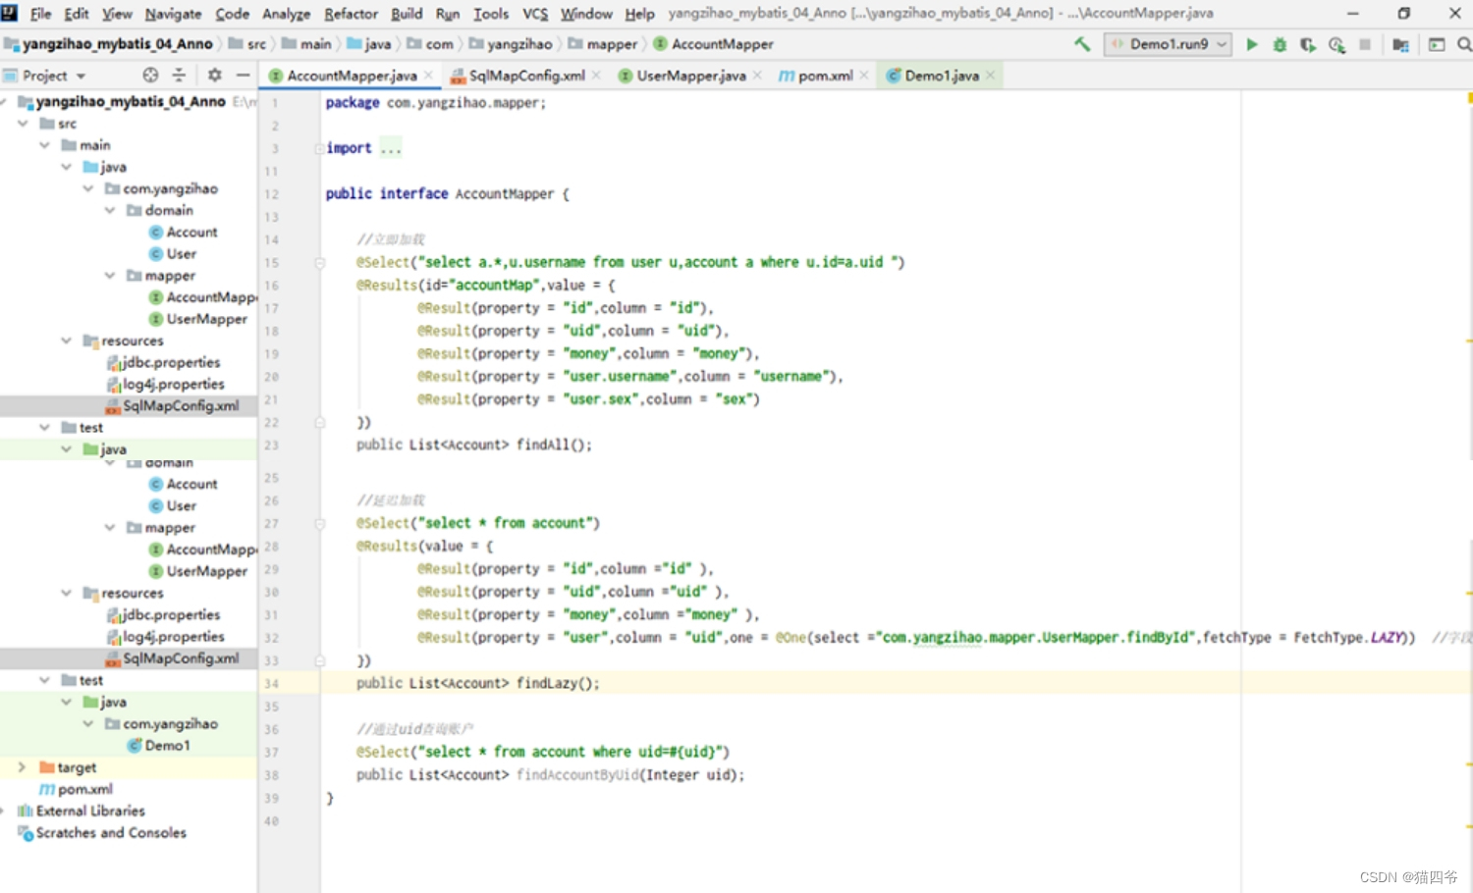Select External Libraries in the project tree
This screenshot has width=1473, height=893.
pos(90,812)
